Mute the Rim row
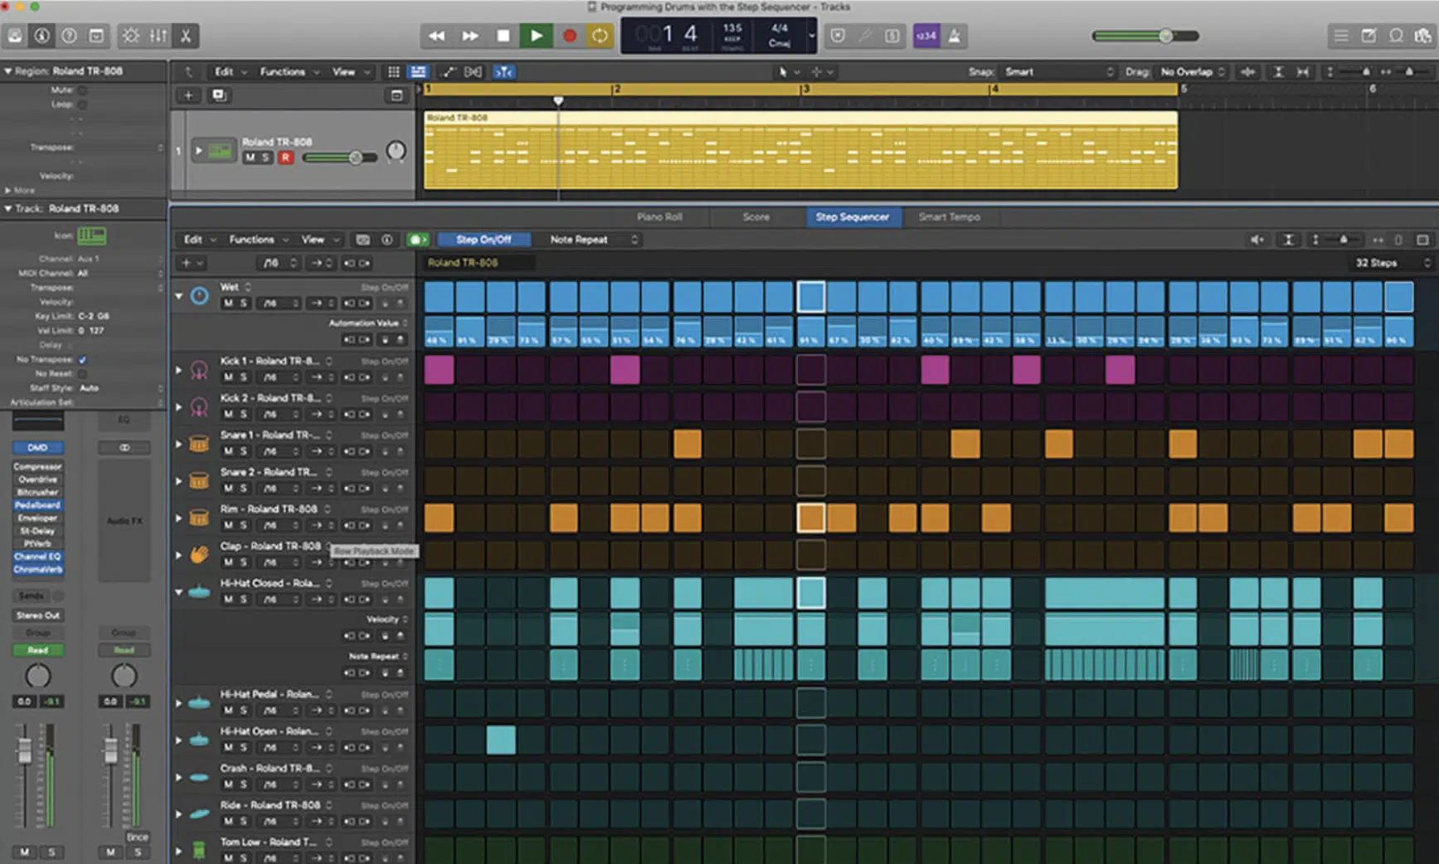 tap(228, 526)
